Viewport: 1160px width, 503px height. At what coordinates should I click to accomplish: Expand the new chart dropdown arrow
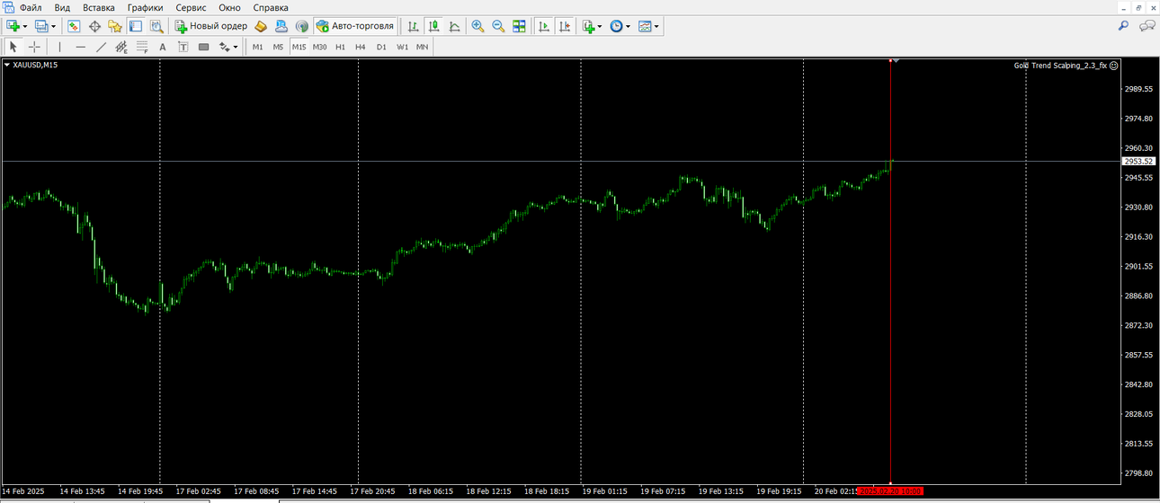coord(24,26)
